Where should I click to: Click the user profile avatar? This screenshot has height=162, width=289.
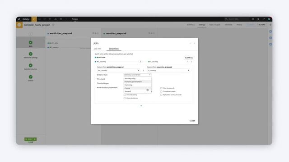(x=269, y=19)
